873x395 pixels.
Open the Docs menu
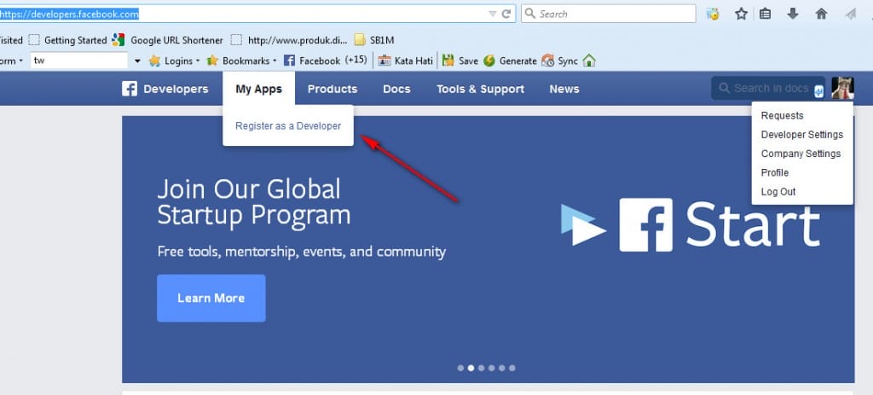(x=396, y=89)
